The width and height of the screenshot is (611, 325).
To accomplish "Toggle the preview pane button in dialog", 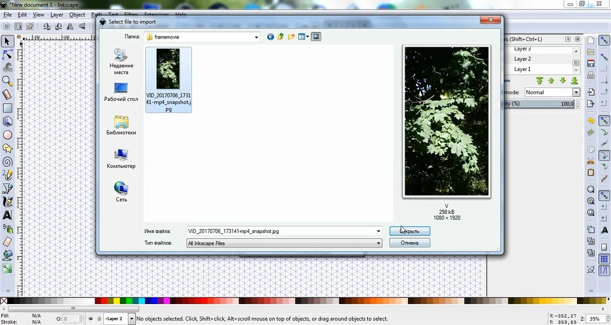I will 316,37.
